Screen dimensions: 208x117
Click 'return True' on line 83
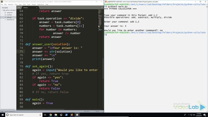click(x=48, y=81)
